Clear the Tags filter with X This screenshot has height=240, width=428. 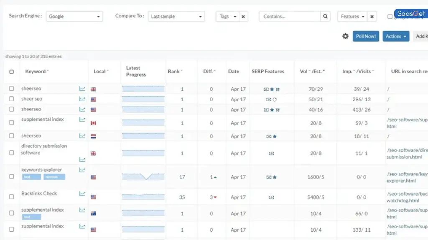tap(243, 17)
